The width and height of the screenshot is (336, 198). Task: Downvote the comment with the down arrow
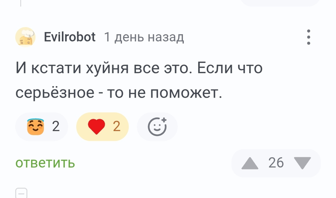pos(302,163)
